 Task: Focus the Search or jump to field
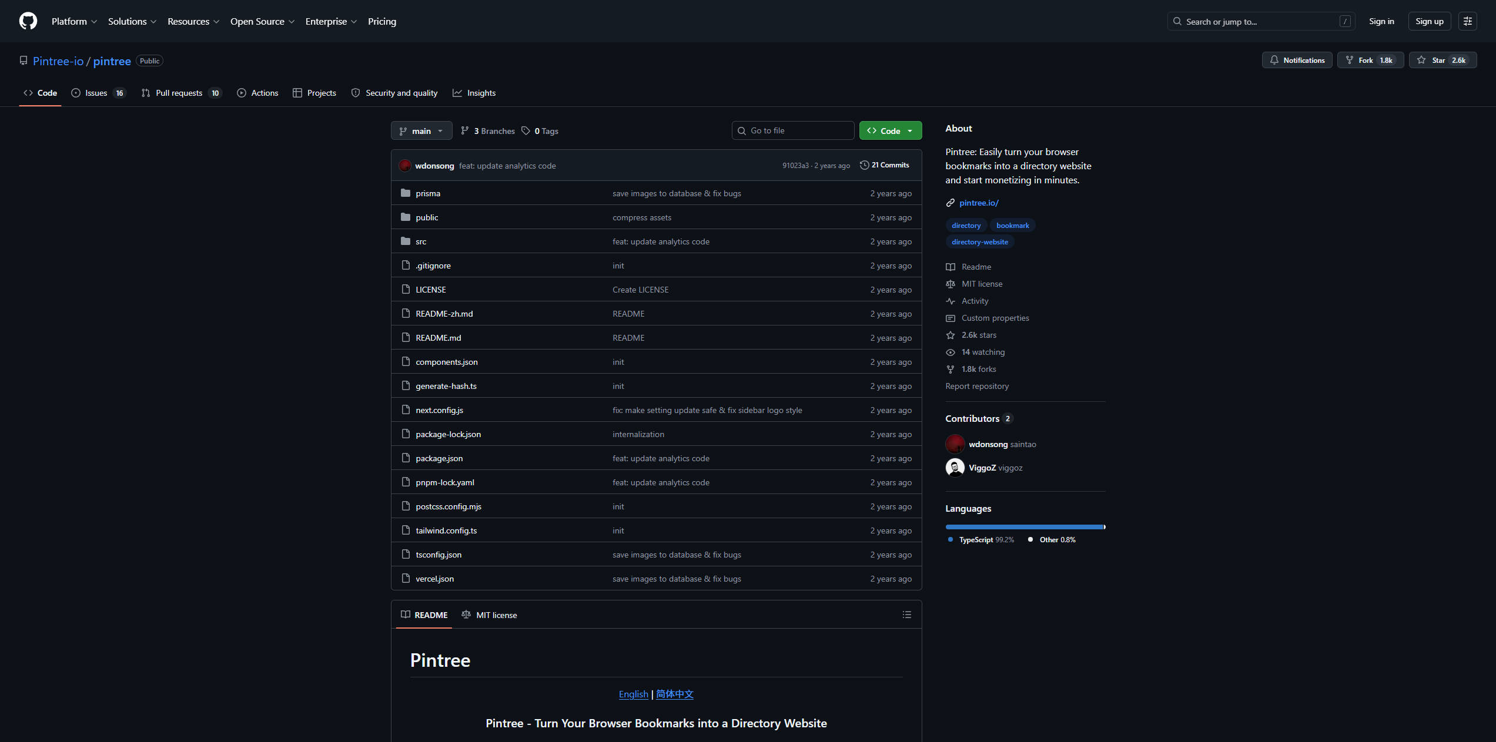[1261, 21]
